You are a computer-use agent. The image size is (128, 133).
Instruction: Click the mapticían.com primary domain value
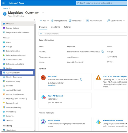coord(73,57)
